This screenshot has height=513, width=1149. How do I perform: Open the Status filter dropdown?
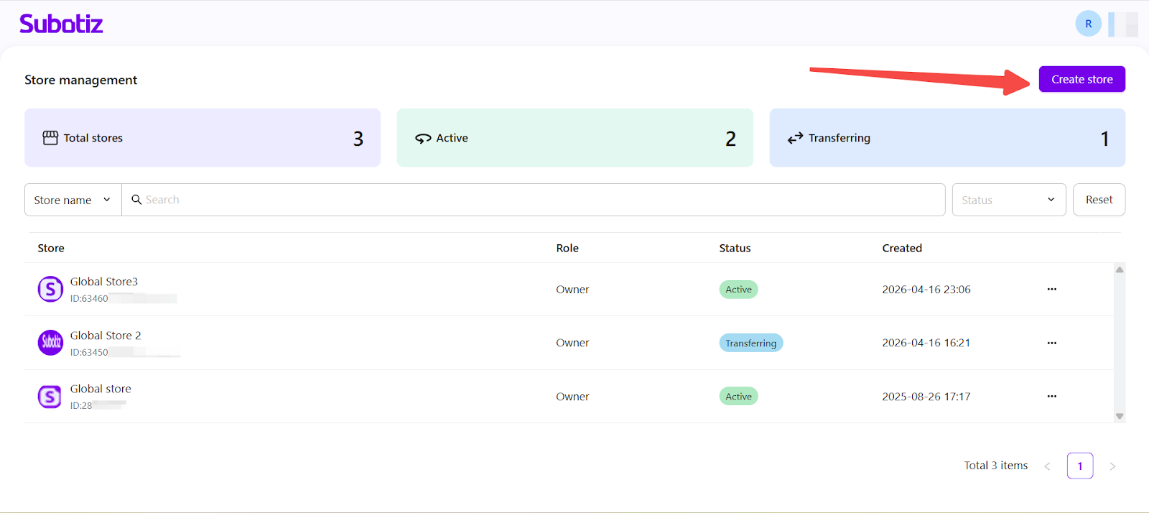click(x=1008, y=200)
